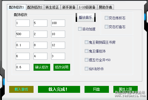Click the 播放音乐 button
The width and height of the screenshot is (148, 100).
click(86, 17)
